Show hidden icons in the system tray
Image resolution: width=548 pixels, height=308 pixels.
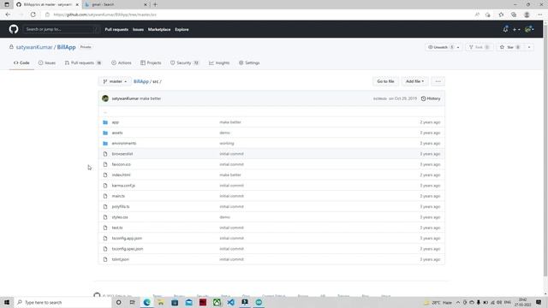458,302
